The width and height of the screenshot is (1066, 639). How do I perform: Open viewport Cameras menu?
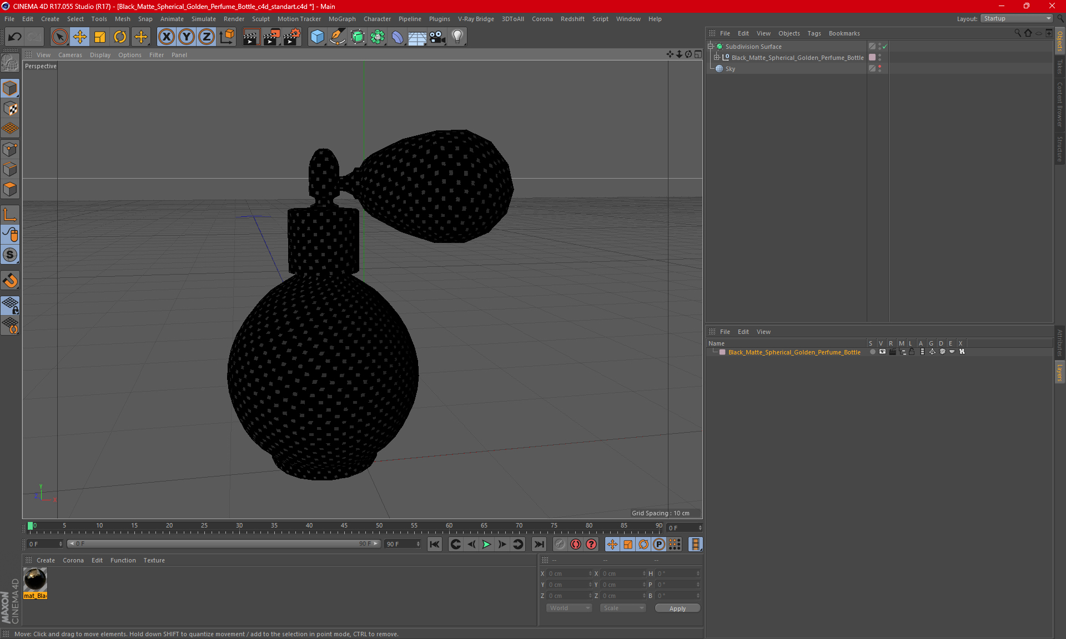(70, 55)
